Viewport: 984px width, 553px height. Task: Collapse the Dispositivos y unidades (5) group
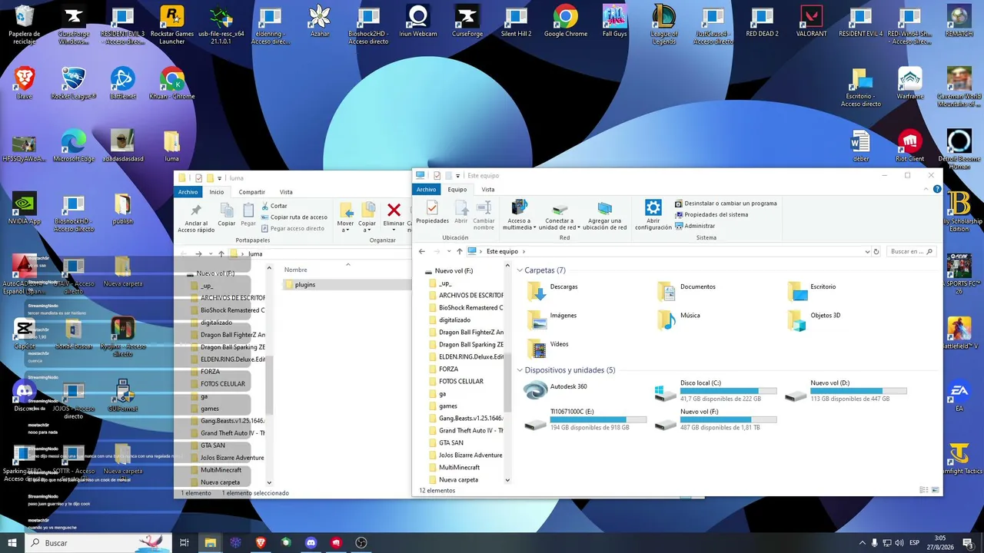point(520,370)
